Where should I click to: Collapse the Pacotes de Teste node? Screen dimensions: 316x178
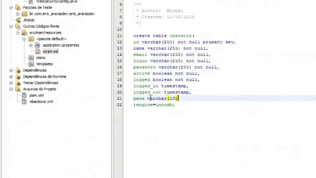pos(11,8)
